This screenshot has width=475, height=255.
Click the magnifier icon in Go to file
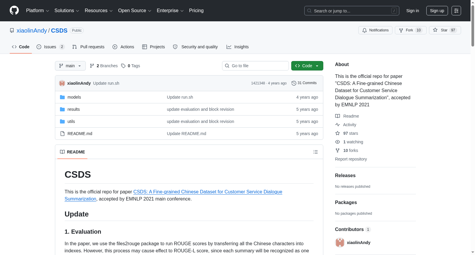[x=227, y=66]
